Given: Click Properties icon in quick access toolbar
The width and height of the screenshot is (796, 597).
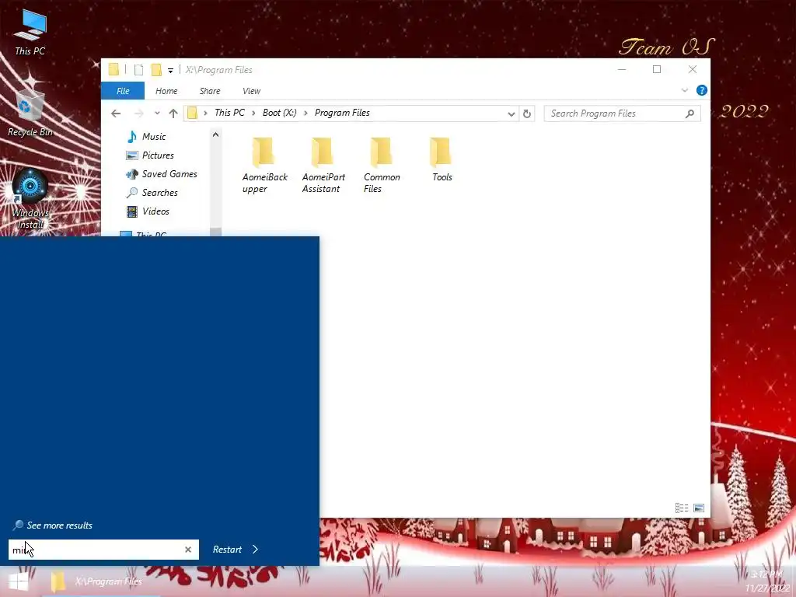Looking at the screenshot, I should [138, 69].
